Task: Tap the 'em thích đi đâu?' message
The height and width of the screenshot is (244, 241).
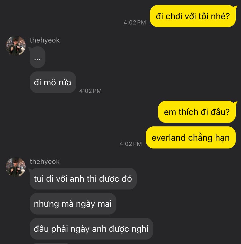Action: [197, 112]
